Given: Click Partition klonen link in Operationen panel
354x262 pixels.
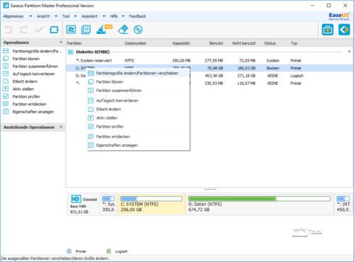Looking at the screenshot, I should pyautogui.click(x=26, y=59).
